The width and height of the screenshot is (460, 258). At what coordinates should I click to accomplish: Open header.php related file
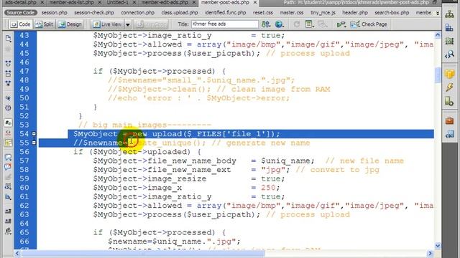[354, 13]
